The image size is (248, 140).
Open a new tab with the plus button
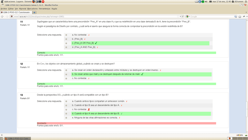tap(34, 12)
